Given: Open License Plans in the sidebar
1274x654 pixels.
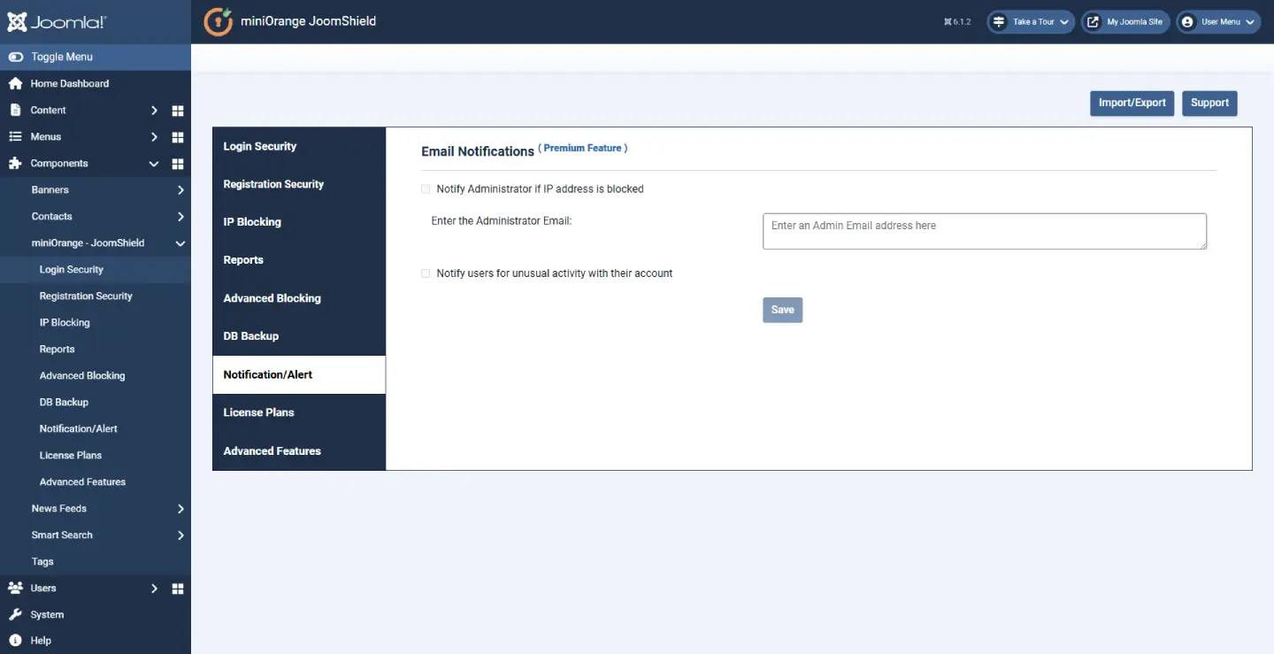Looking at the screenshot, I should [96, 455].
